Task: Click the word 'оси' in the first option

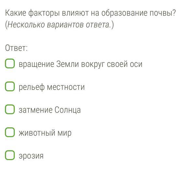Action: click(136, 64)
